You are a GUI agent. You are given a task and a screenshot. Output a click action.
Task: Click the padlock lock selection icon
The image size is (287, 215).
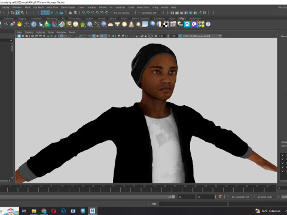click(x=71, y=13)
